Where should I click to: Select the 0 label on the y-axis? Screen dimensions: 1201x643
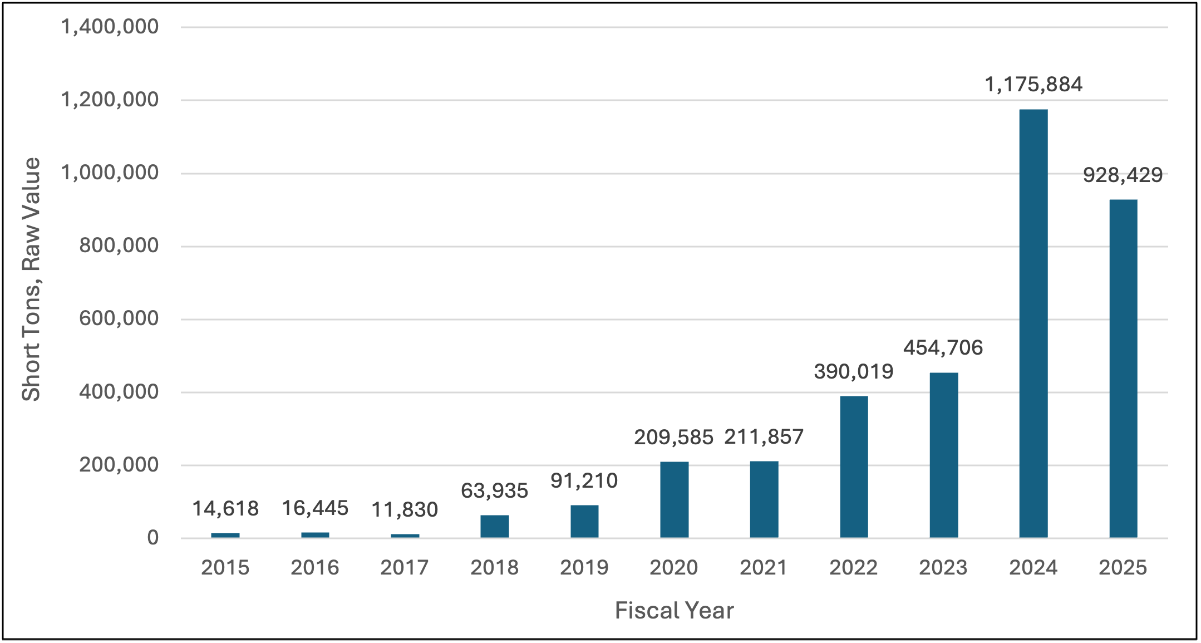tap(153, 538)
